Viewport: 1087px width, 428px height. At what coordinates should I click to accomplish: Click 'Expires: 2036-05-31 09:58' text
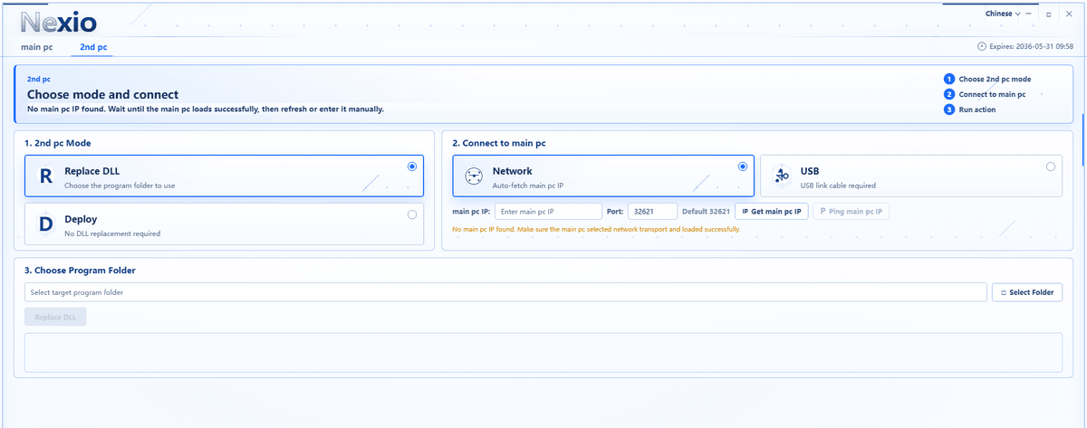click(1031, 46)
